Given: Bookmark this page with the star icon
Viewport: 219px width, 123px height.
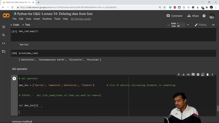Looking at the screenshot, I should tap(165, 8).
